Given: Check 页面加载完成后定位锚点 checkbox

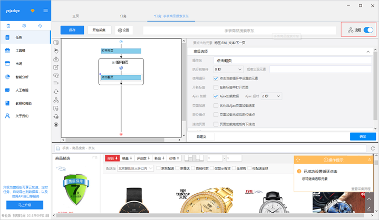Looking at the screenshot, I should [x=216, y=115].
